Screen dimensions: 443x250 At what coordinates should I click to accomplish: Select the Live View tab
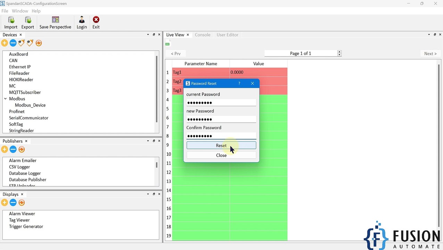pyautogui.click(x=175, y=35)
